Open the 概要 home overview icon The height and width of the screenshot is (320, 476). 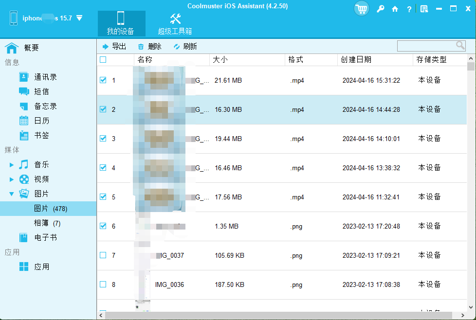[x=12, y=48]
